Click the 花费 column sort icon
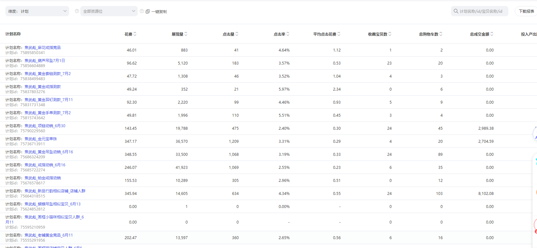This screenshot has height=248, width=537. point(135,34)
